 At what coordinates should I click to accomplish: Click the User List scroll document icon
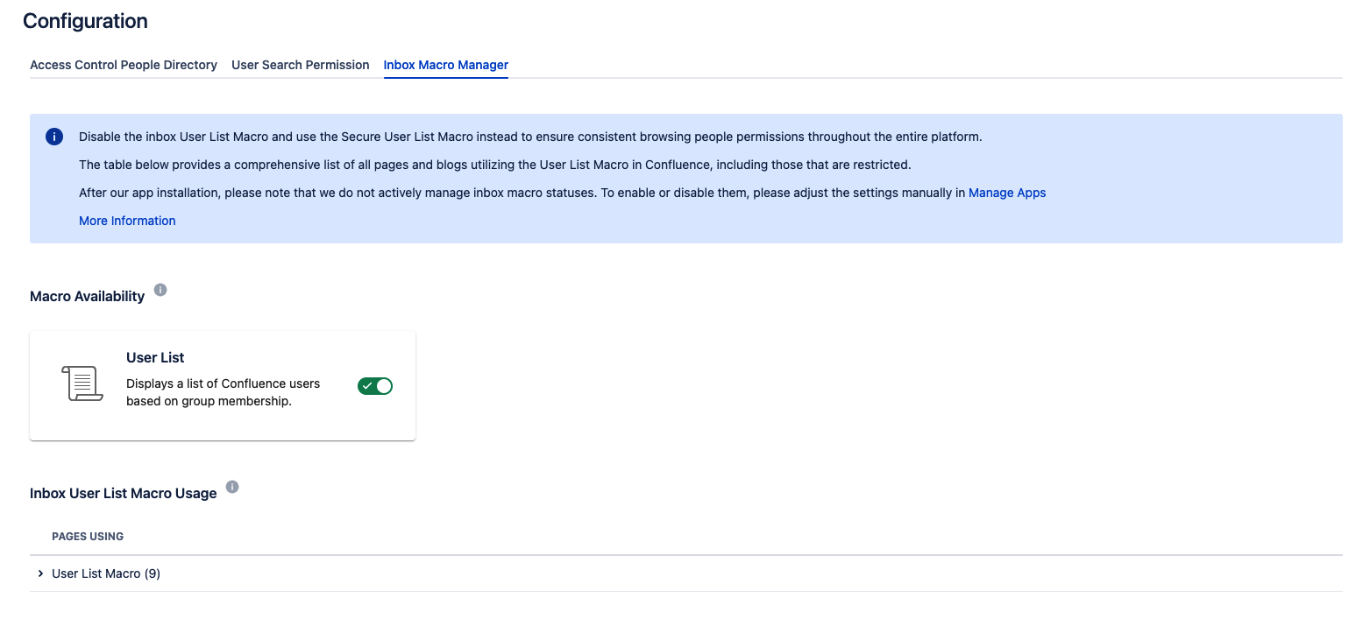click(82, 384)
